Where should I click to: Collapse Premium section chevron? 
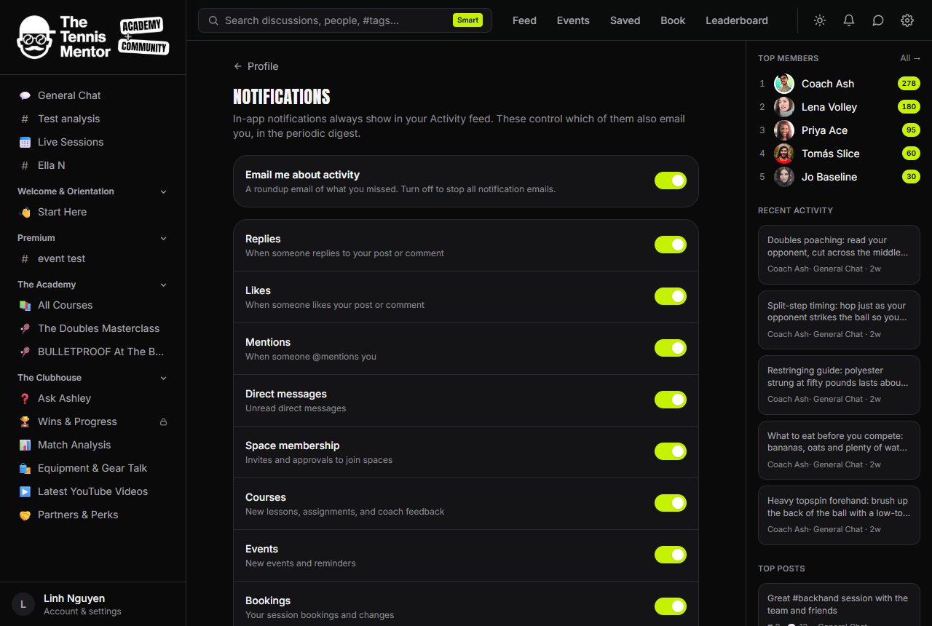pos(163,238)
